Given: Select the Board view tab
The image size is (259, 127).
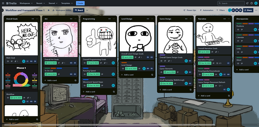Looking at the screenshot, I should [79, 10].
